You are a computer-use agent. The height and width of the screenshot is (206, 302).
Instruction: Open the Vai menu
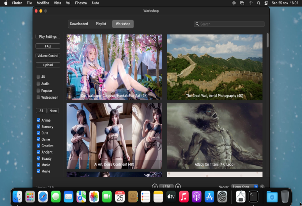point(68,3)
